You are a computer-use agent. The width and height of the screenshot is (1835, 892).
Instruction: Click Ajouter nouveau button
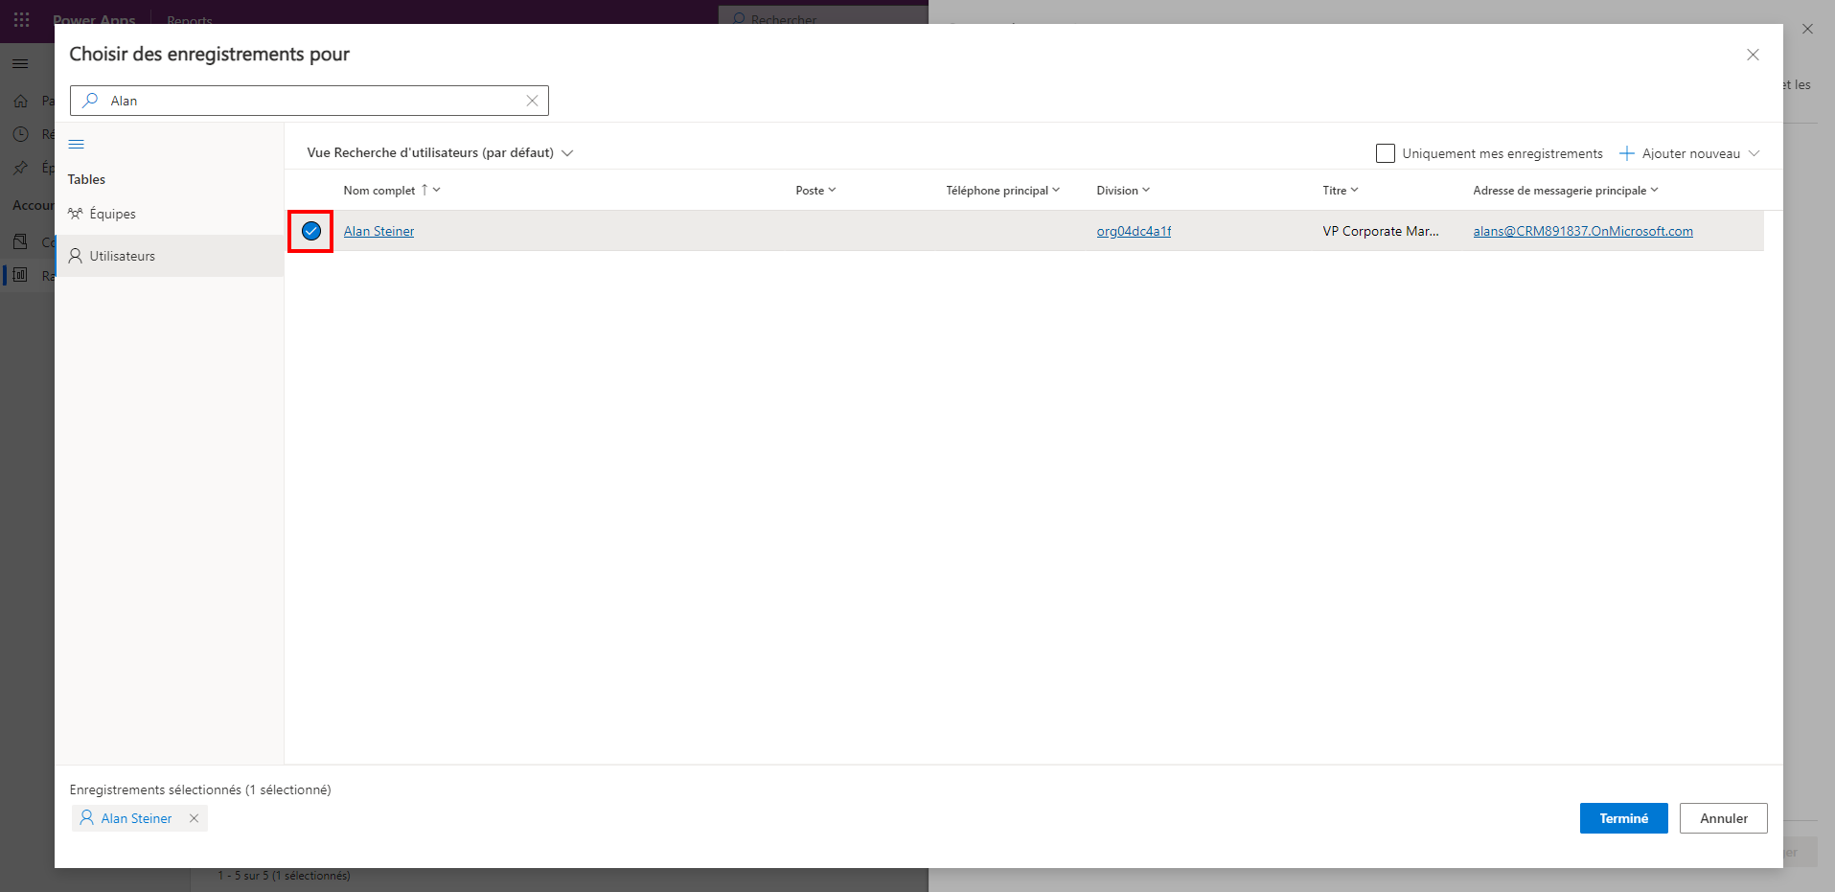(x=1680, y=153)
